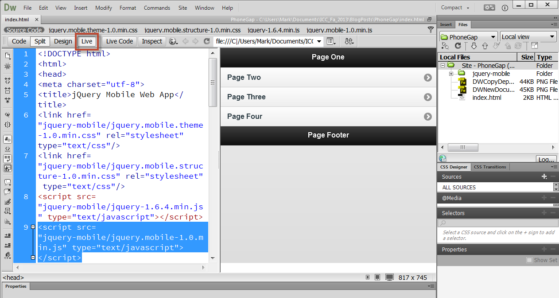The height and width of the screenshot is (298, 559).
Task: Click Get Files down-arrow icon in Files panel
Action: coord(474,46)
